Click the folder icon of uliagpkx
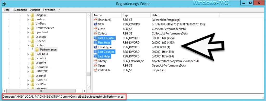The height and width of the screenshot is (101, 266). click(x=32, y=15)
